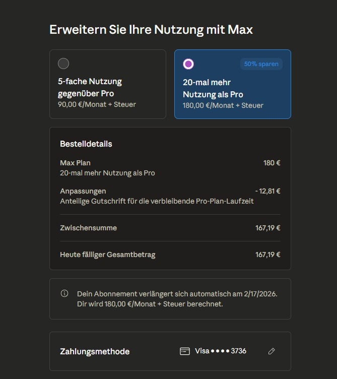Click the 50% sparen badge

[x=261, y=64]
